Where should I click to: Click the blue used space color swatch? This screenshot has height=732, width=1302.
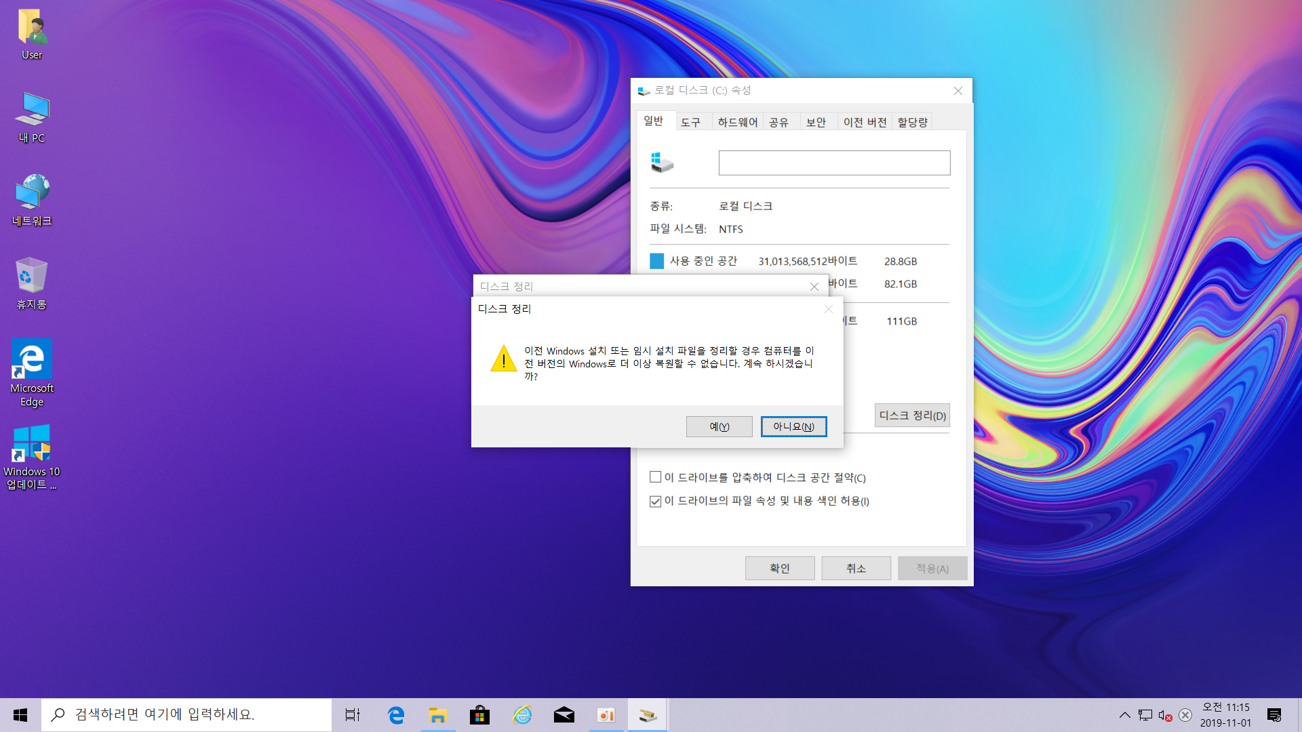[x=656, y=261]
